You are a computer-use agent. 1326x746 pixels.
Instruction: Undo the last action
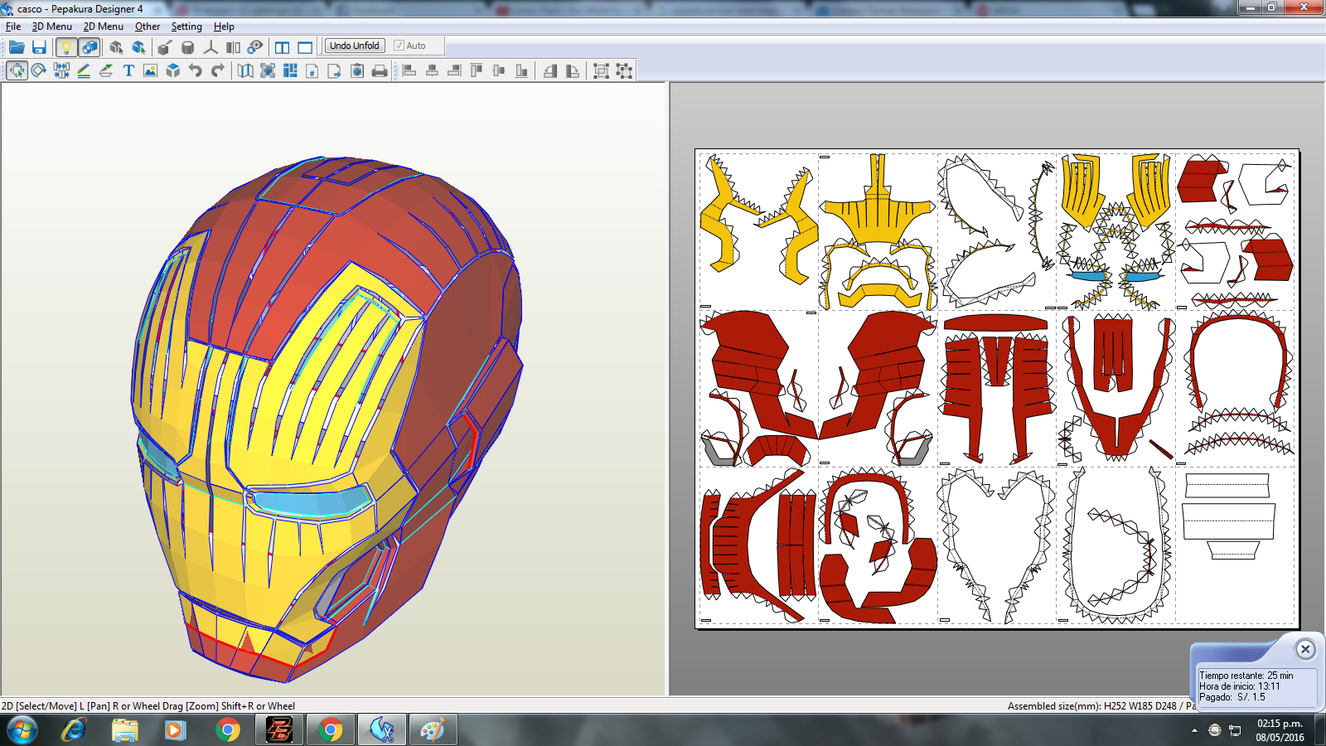(x=196, y=70)
